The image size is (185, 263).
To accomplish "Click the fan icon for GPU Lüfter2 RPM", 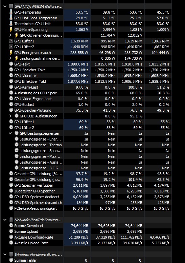I will [x=11, y=47].
